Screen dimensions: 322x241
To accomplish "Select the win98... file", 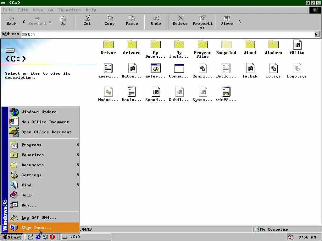I will [226, 94].
